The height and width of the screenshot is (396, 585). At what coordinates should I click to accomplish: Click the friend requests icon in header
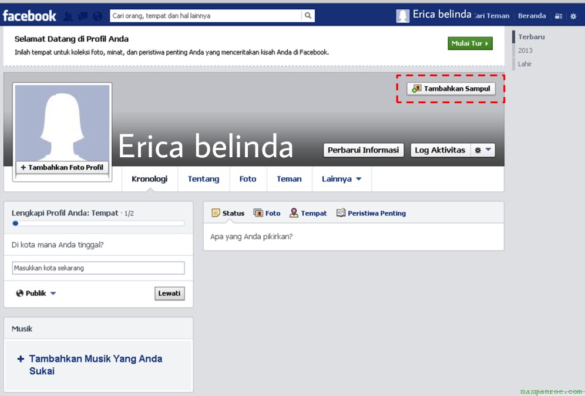tap(68, 16)
